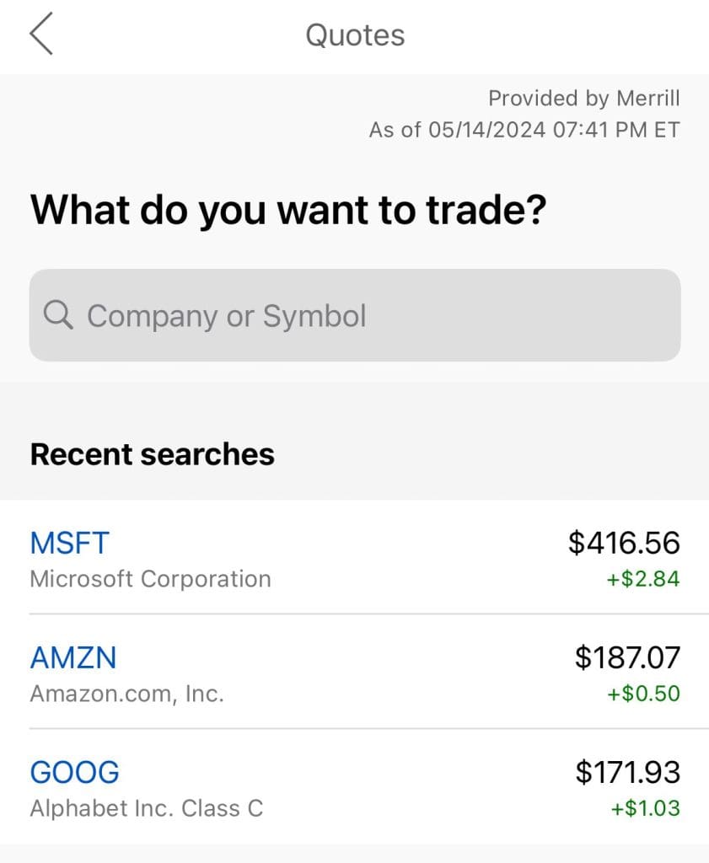
Task: Select the Alphabet Inc. Class C name
Action: (x=147, y=808)
